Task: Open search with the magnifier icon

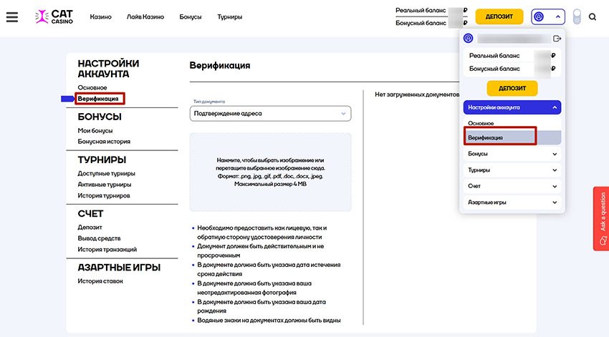Action: click(x=593, y=16)
